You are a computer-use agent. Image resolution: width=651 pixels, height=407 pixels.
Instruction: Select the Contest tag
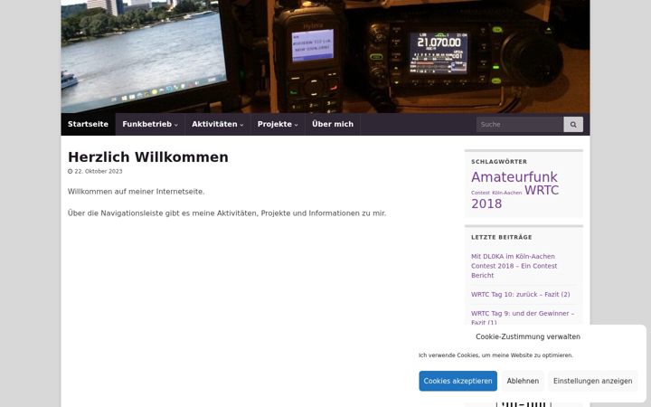(480, 193)
